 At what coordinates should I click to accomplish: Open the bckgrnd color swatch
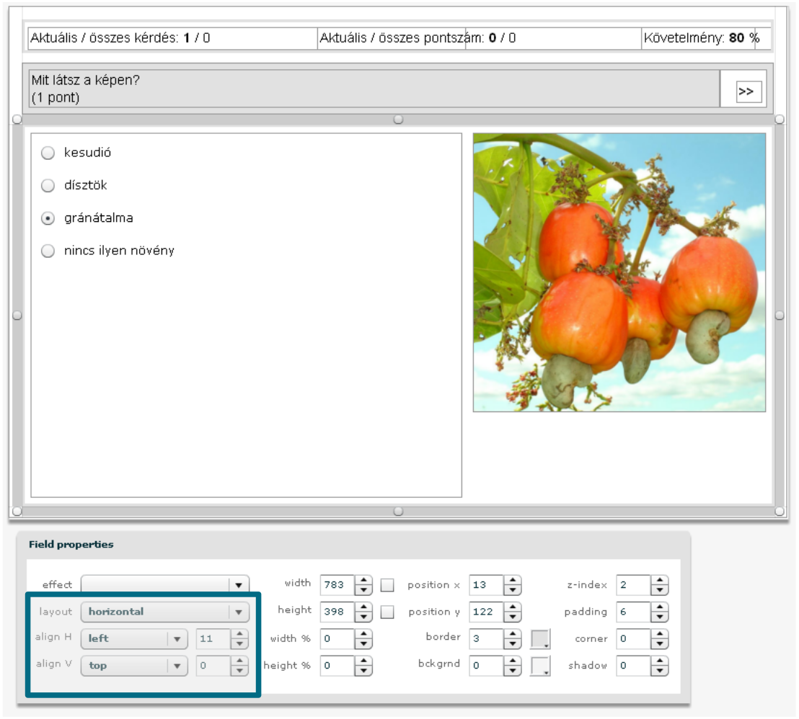point(540,666)
